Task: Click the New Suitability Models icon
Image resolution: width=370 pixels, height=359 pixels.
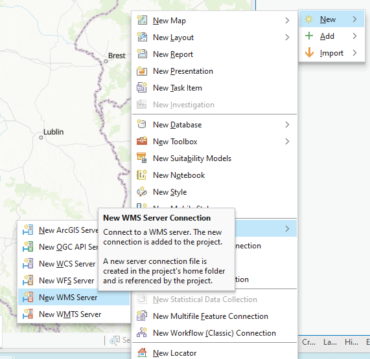Action: point(142,158)
